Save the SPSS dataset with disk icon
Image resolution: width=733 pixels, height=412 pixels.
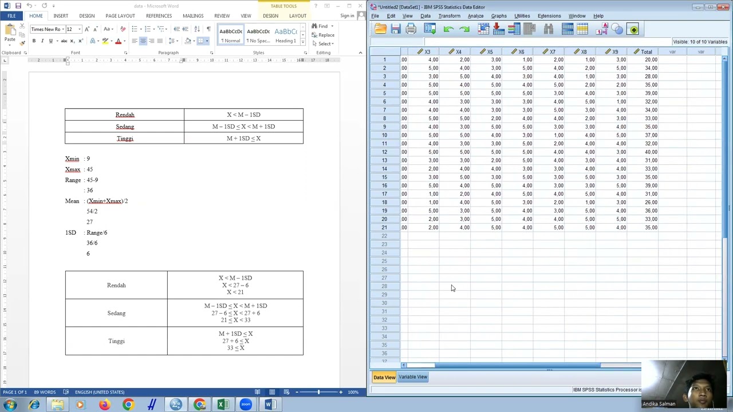click(x=396, y=29)
